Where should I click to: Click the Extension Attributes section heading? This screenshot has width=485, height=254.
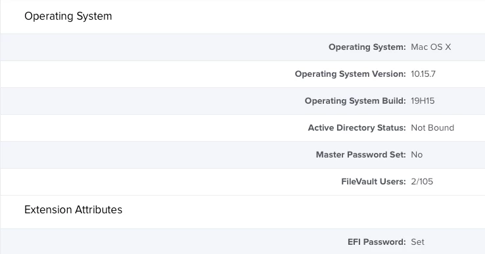coord(74,209)
